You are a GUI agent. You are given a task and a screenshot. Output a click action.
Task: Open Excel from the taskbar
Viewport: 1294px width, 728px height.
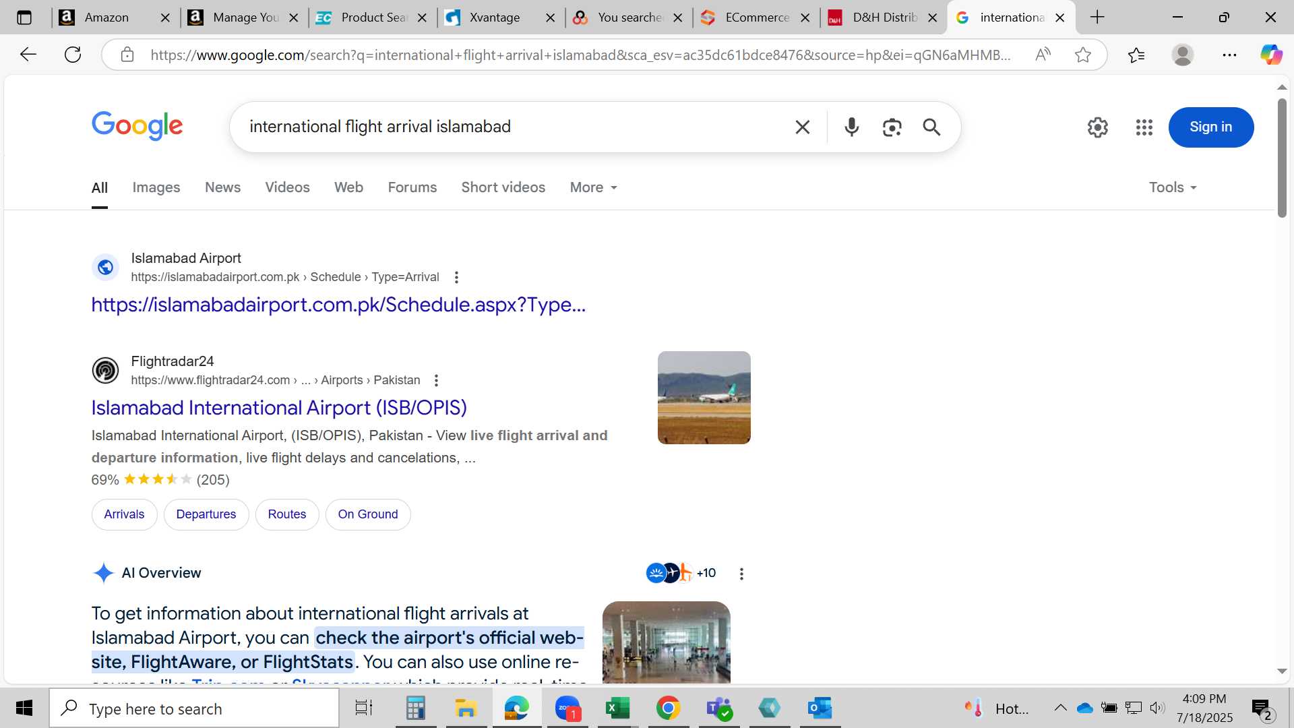point(617,708)
